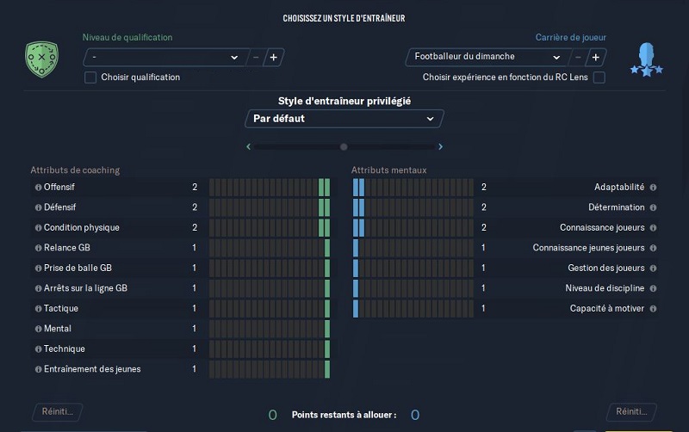Click the Technique attribute bar
The height and width of the screenshot is (432, 689).
(270, 349)
